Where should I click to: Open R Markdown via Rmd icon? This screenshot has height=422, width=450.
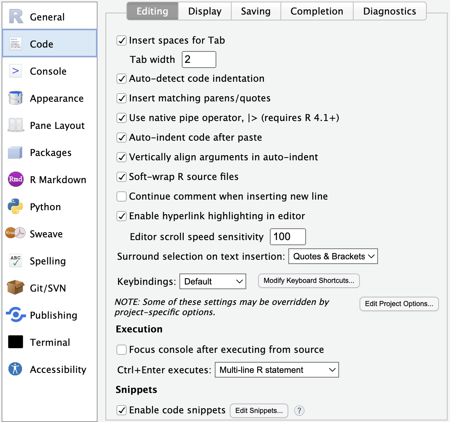pyautogui.click(x=15, y=179)
